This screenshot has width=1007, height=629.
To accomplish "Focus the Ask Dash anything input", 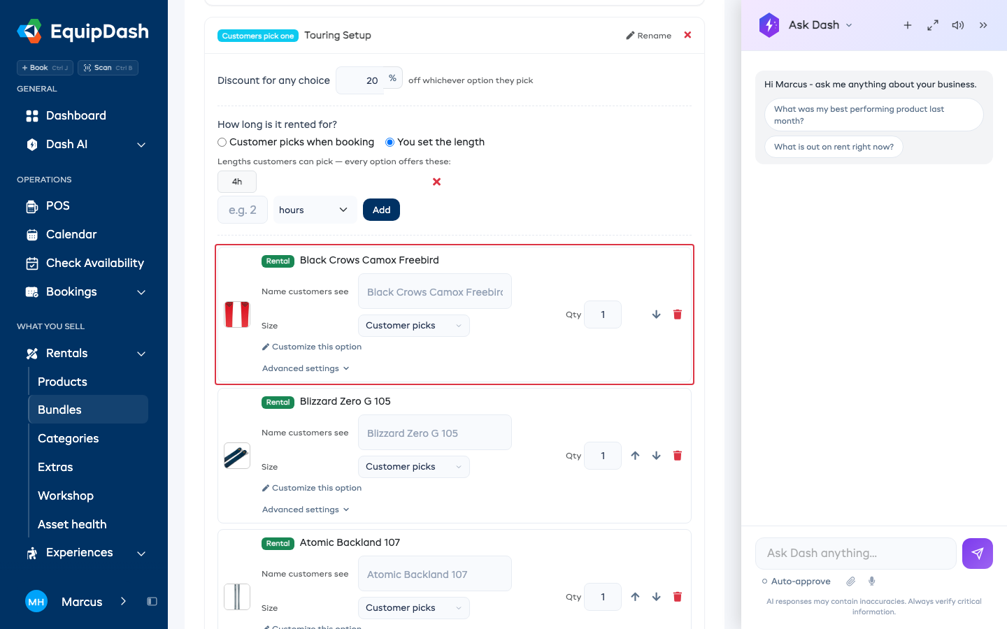I will [856, 554].
